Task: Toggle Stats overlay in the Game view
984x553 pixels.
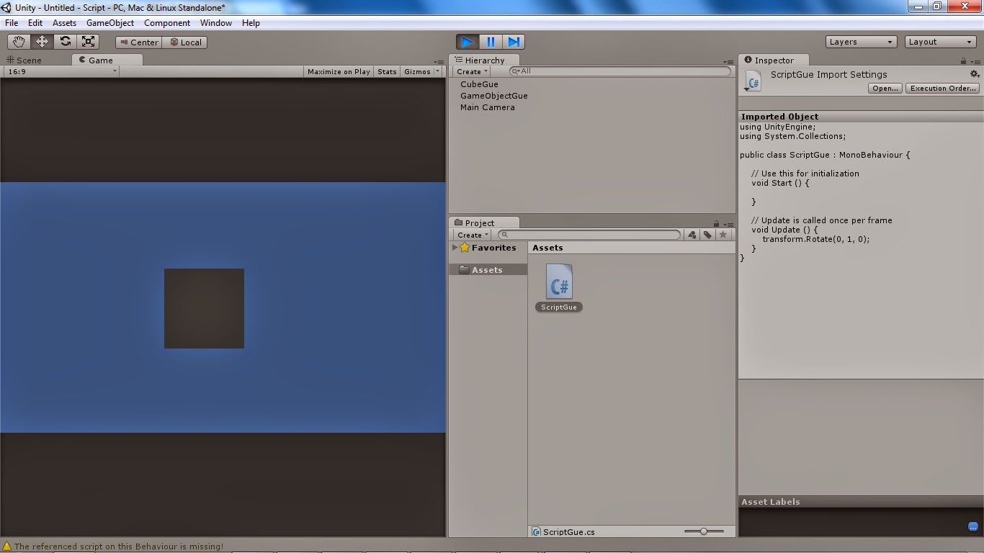Action: (387, 71)
